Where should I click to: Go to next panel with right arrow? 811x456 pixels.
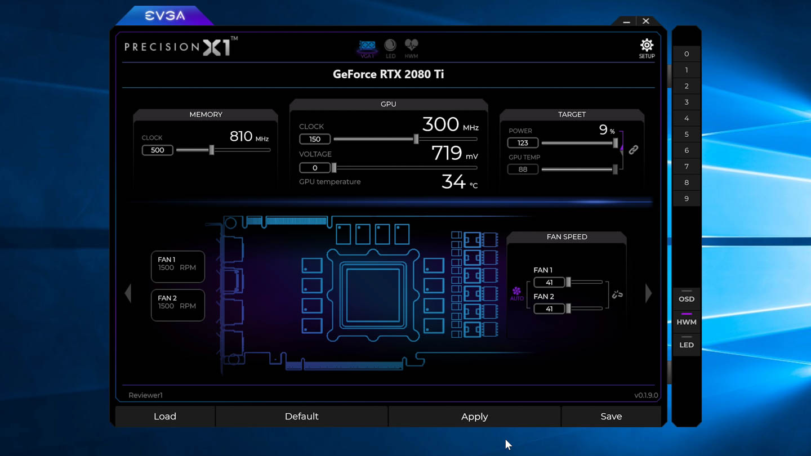pos(648,293)
